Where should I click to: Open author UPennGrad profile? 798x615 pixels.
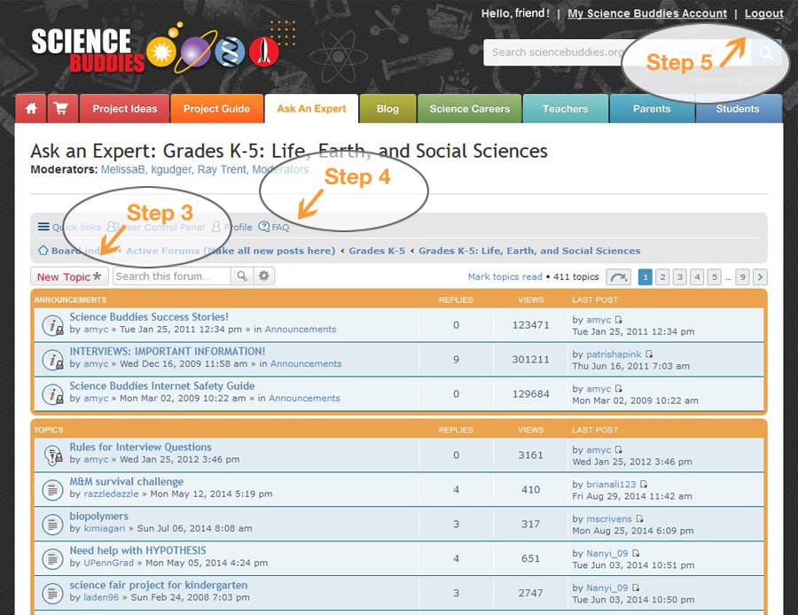(108, 563)
